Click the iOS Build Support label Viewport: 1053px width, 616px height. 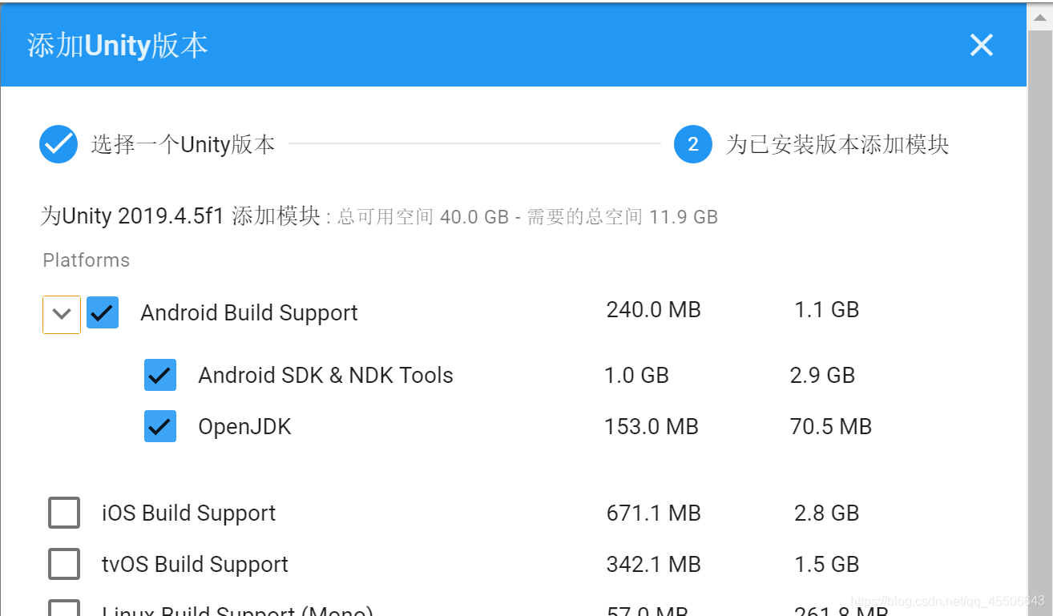tap(188, 513)
